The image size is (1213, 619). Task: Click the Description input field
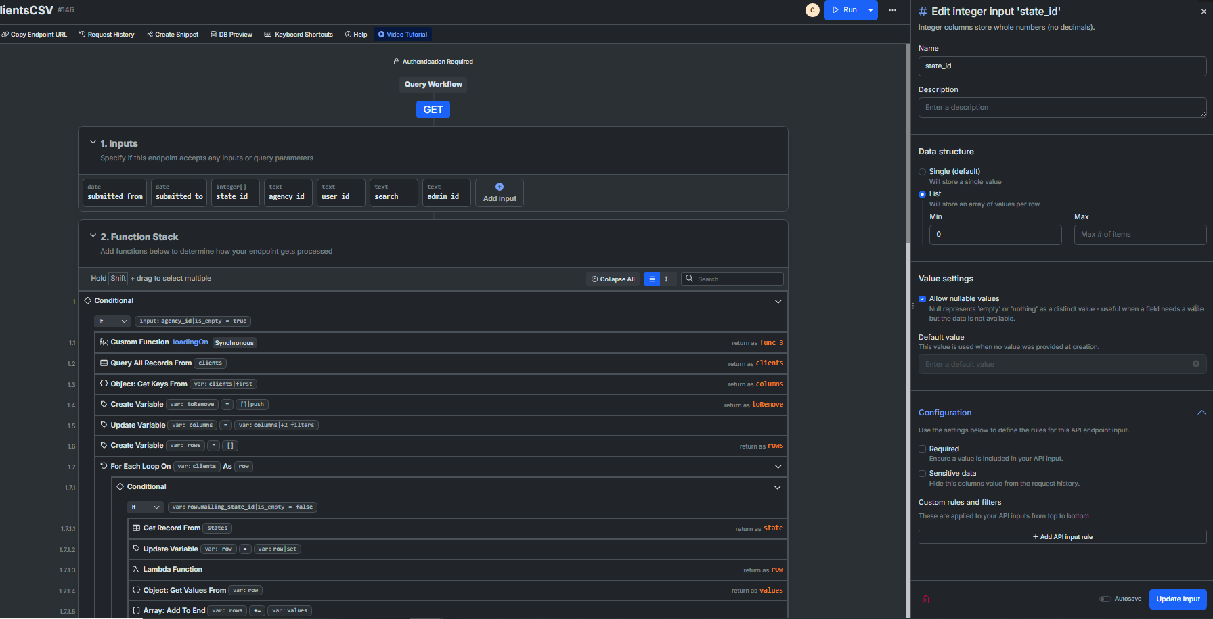[1062, 108]
